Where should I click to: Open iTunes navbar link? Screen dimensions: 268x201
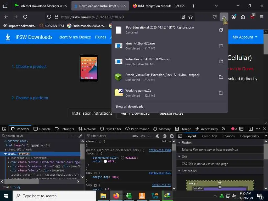click(x=100, y=37)
